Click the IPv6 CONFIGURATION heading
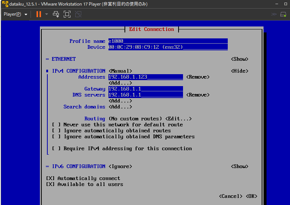This screenshot has width=290, height=205. [x=79, y=166]
